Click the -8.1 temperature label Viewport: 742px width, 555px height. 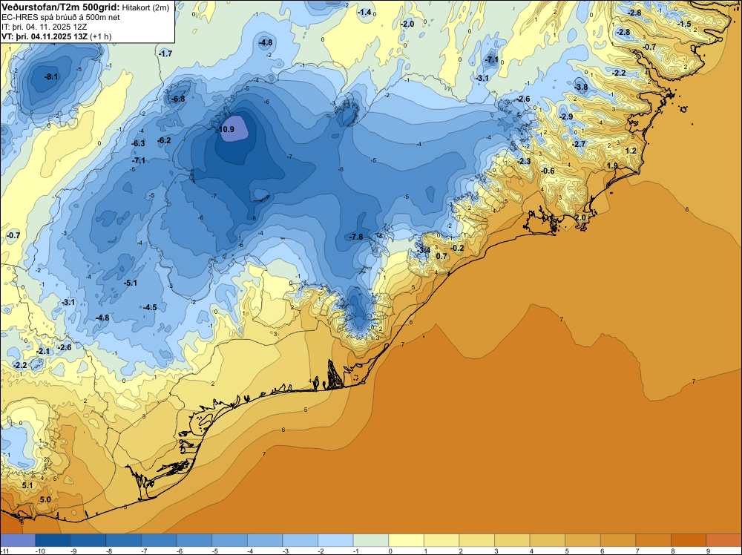pos(51,76)
